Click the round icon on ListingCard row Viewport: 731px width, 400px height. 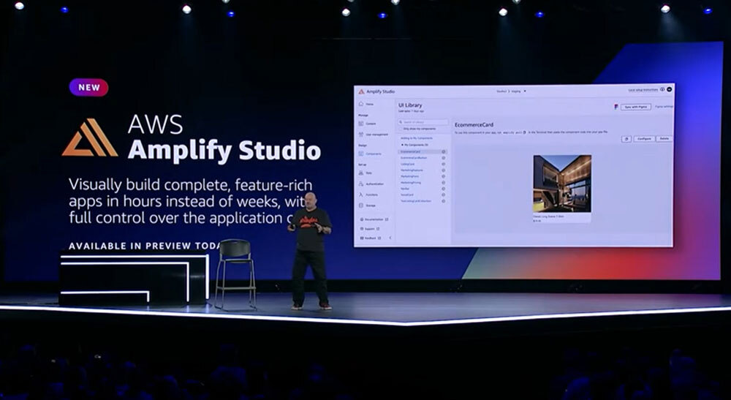point(444,164)
